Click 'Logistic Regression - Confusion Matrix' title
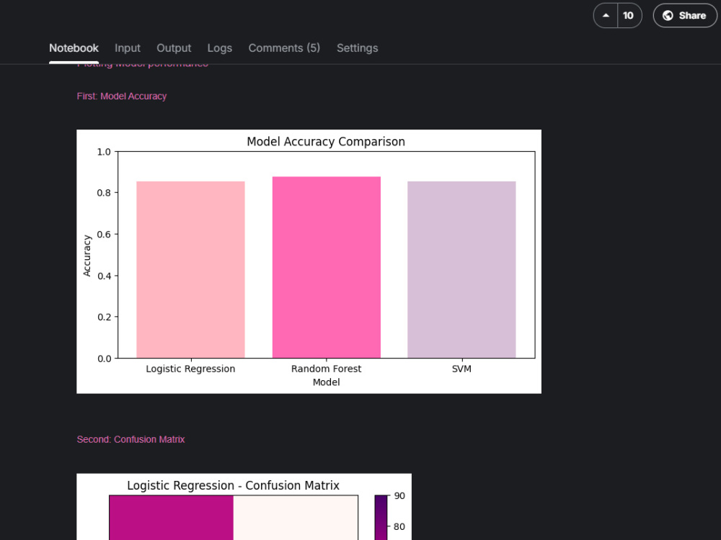 click(x=233, y=485)
